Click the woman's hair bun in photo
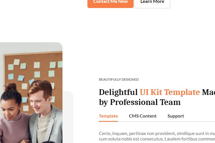 [11, 87]
